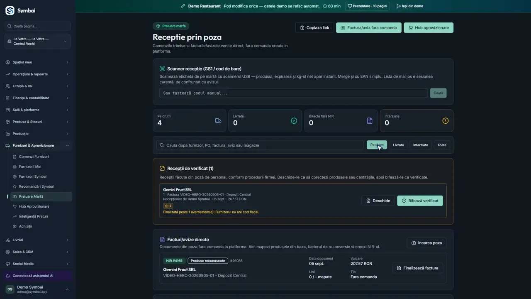
Task: Expand the Spațiul meu section
Action: 37,62
